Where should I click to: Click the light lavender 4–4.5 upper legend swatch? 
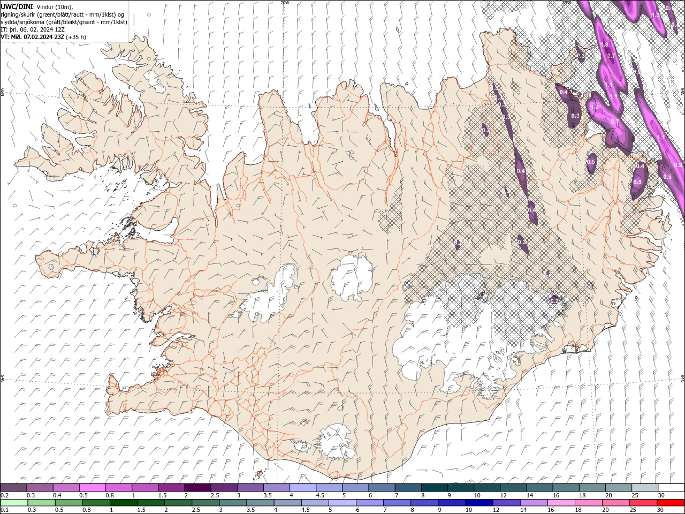[x=302, y=488]
